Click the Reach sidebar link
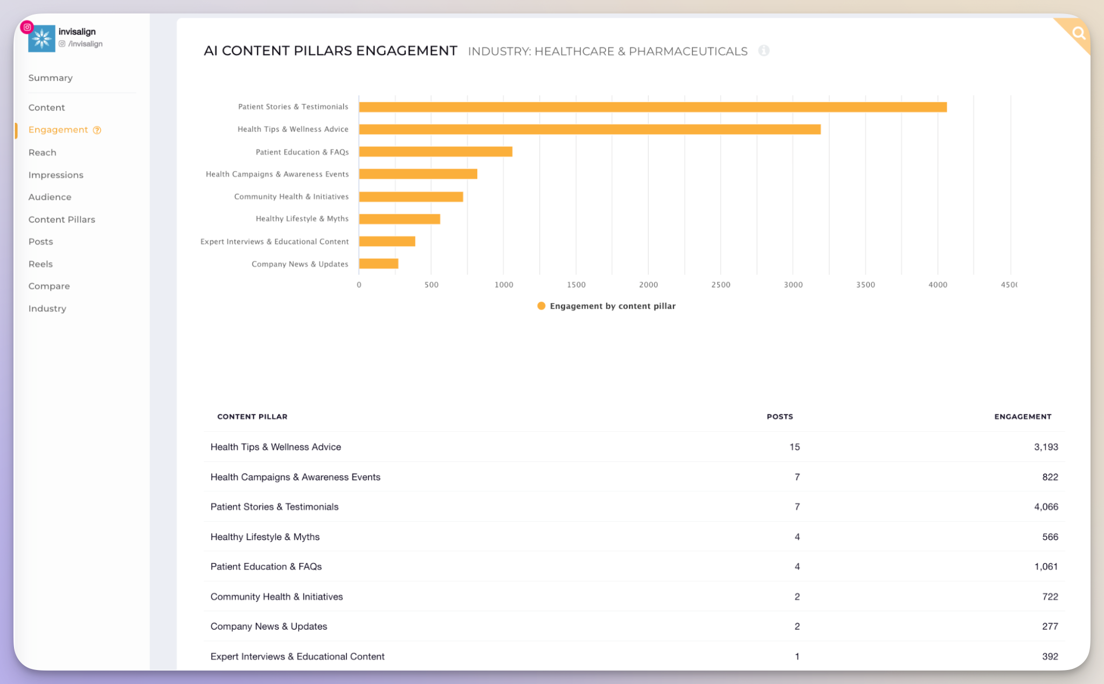The height and width of the screenshot is (684, 1104). point(43,152)
